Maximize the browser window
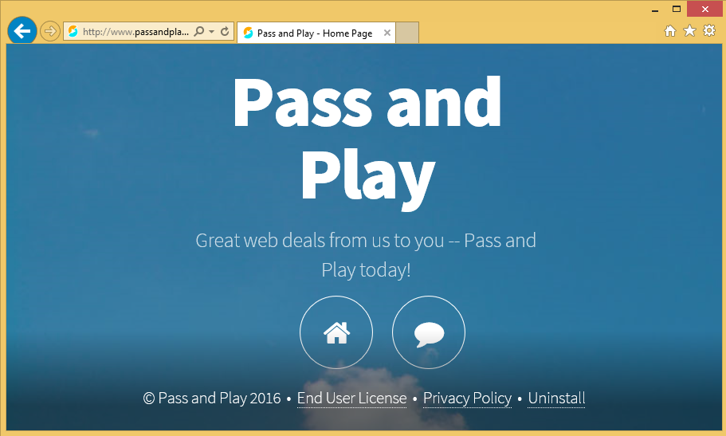Image resolution: width=726 pixels, height=436 pixels. pyautogui.click(x=677, y=9)
